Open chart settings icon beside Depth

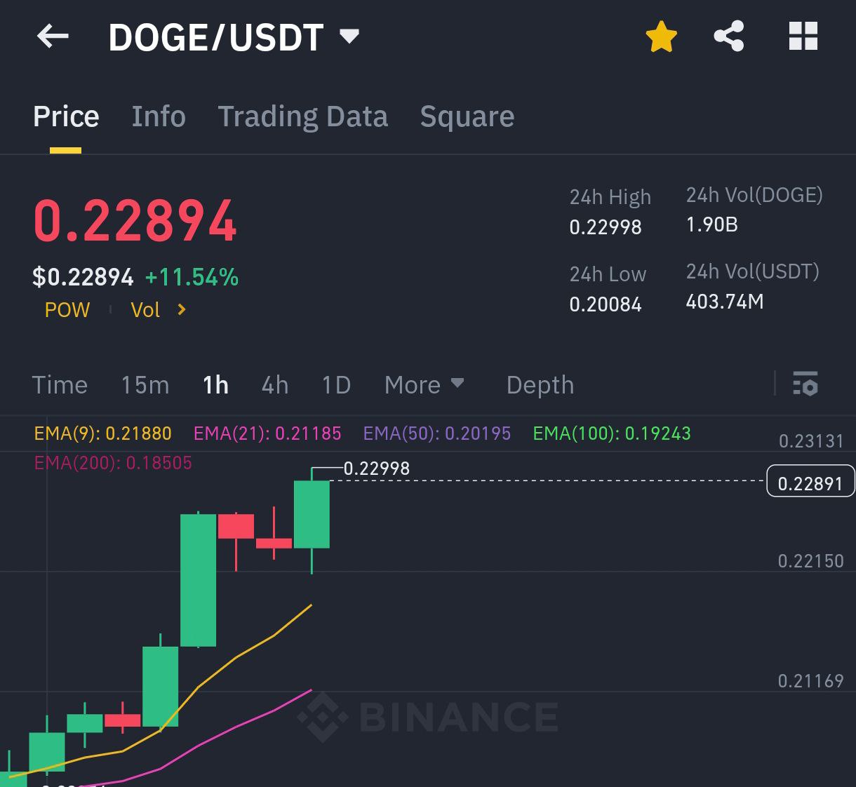click(x=805, y=384)
